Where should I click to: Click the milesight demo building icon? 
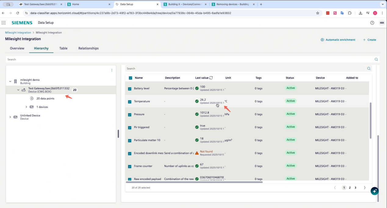[16, 81]
